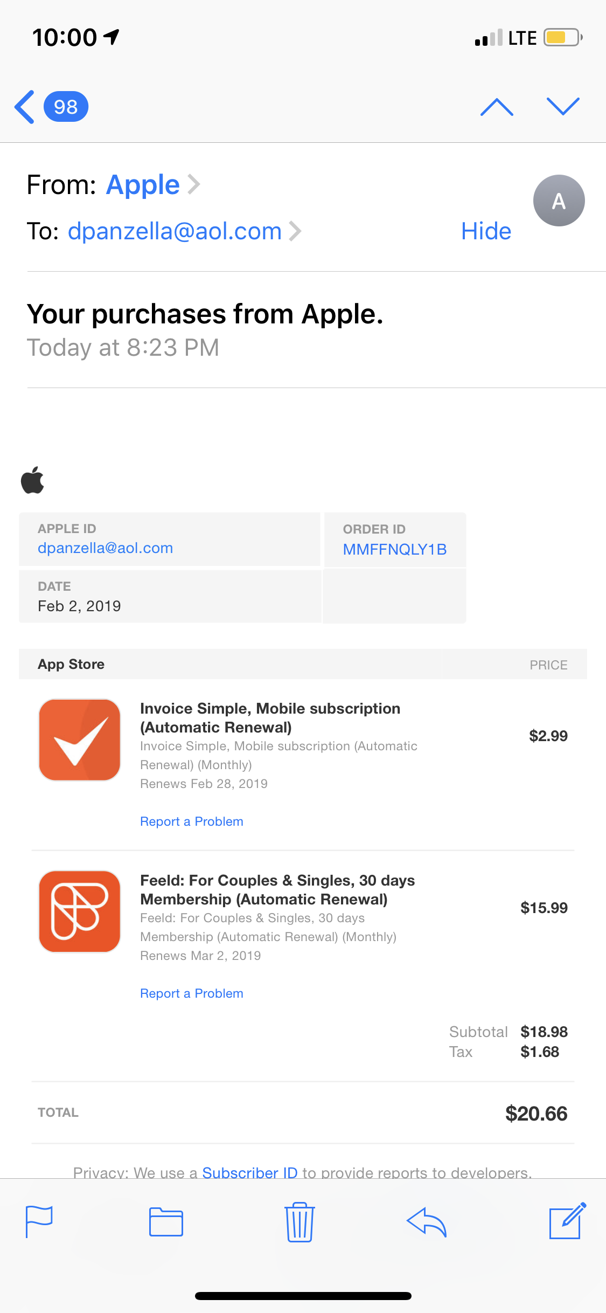606x1313 pixels.
Task: Go back to the inbox with 98 badge
Action: (51, 107)
